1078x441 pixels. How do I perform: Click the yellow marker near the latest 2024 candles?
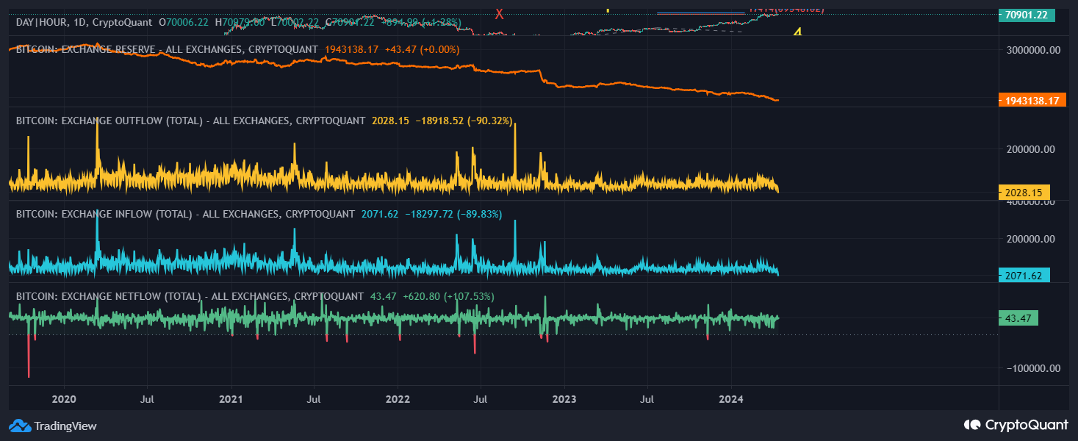(x=797, y=32)
